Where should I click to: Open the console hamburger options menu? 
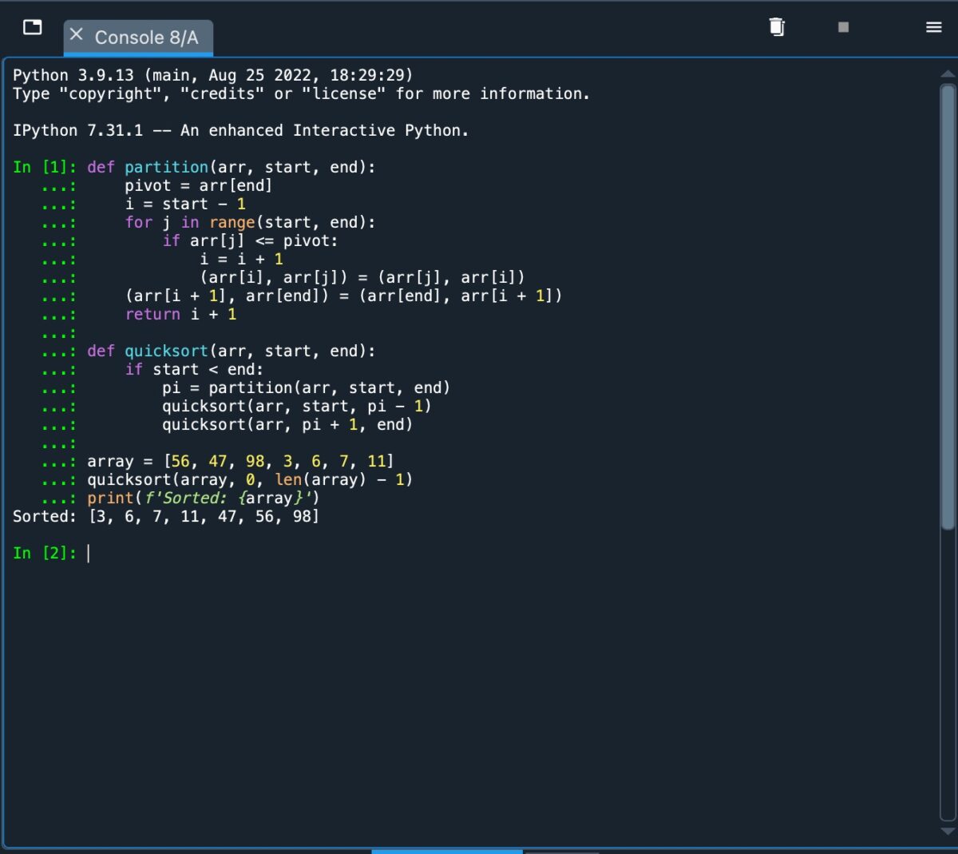[x=933, y=27]
